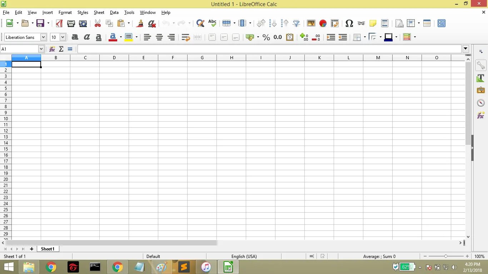Viewport: 488px width, 274px height.
Task: Zoom in with the plus button
Action: click(467, 256)
